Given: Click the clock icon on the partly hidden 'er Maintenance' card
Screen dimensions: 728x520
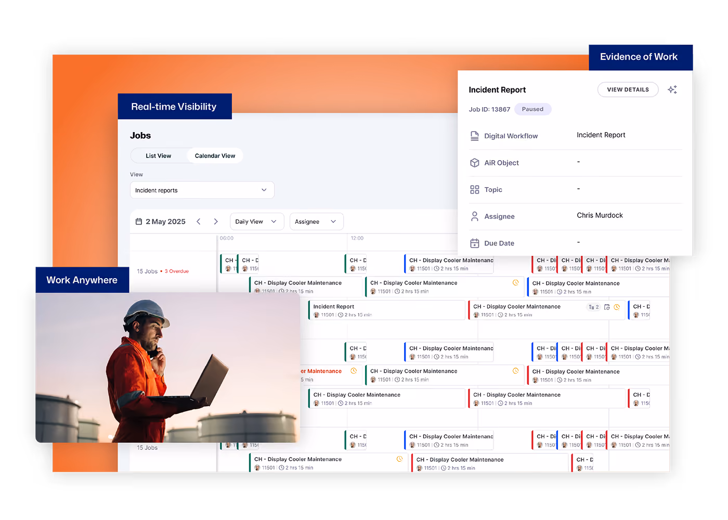Looking at the screenshot, I should [x=354, y=371].
